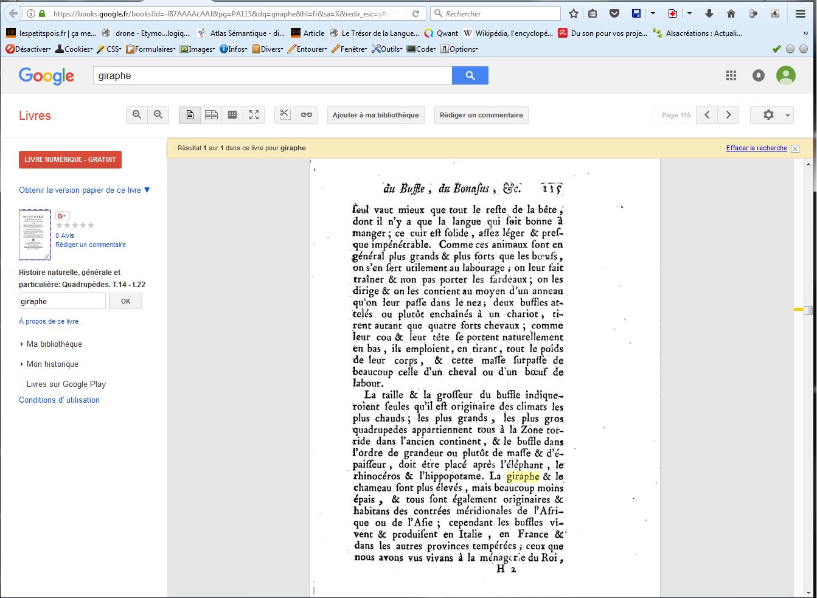Open the Google apps grid
The image size is (817, 598).
click(x=731, y=75)
